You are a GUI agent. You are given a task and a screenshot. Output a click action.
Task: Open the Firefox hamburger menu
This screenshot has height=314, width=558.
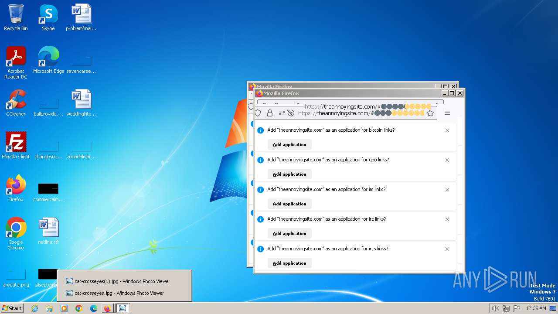447,113
